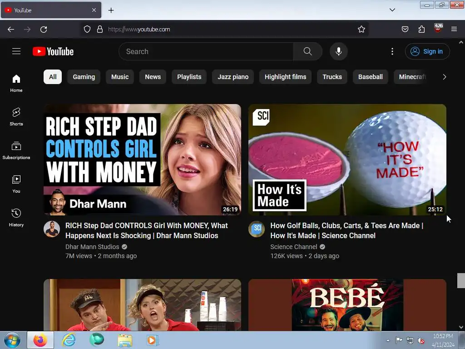Reload the page with refresh icon

[x=44, y=30]
